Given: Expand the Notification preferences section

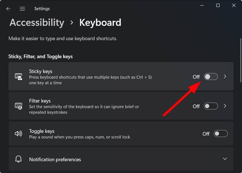Looking at the screenshot, I should [x=225, y=159].
